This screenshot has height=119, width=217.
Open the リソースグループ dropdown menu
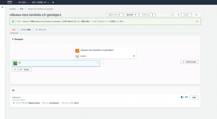(x=40, y=2)
